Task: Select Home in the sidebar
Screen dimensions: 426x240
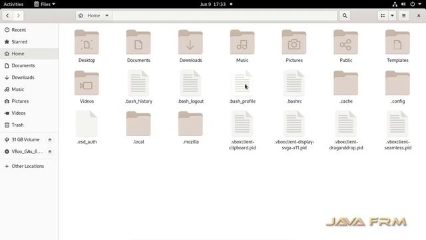Action: tap(29, 53)
